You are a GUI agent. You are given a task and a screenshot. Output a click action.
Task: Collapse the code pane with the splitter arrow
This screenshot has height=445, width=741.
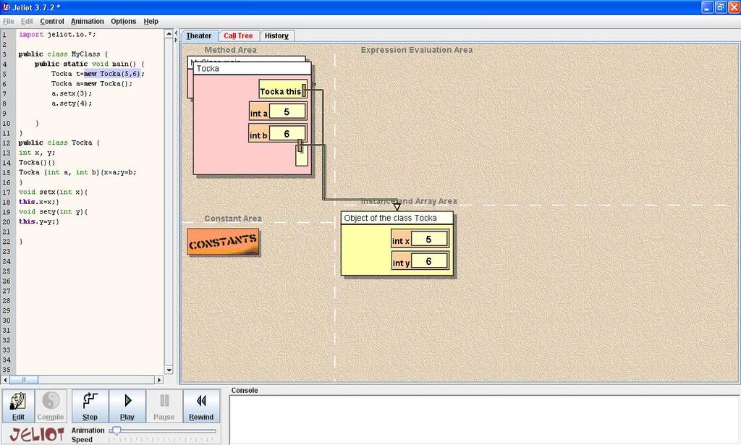[177, 34]
